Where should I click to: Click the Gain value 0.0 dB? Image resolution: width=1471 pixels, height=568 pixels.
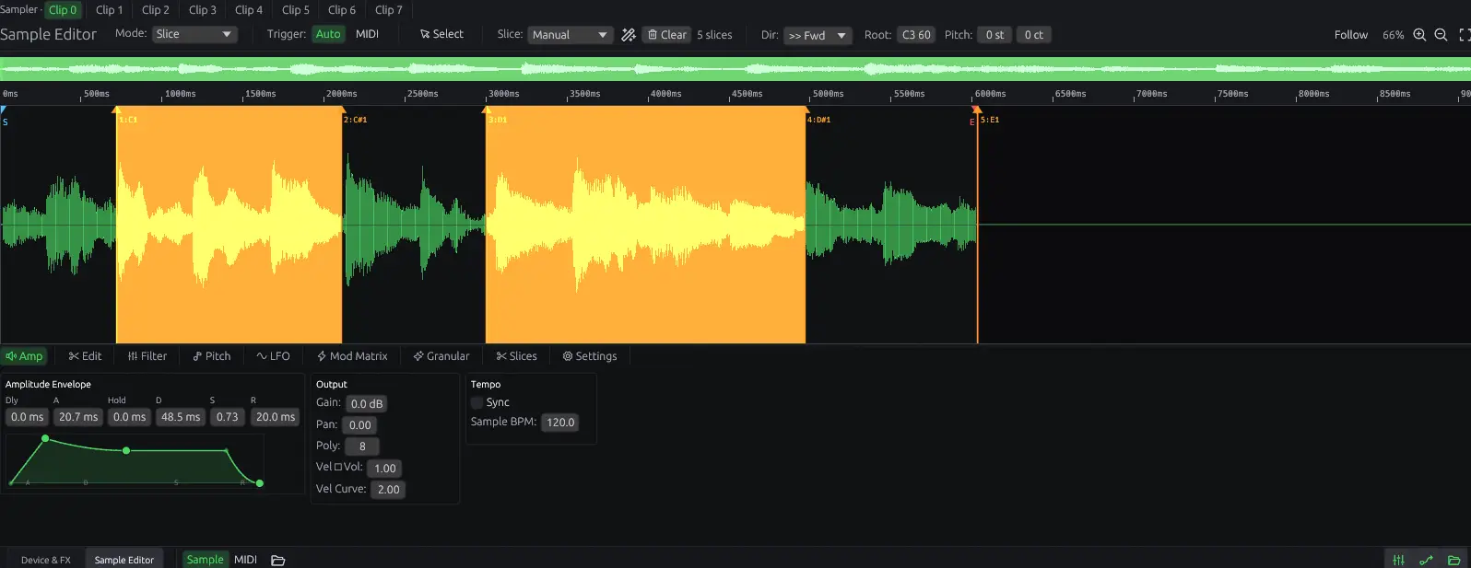(x=366, y=404)
